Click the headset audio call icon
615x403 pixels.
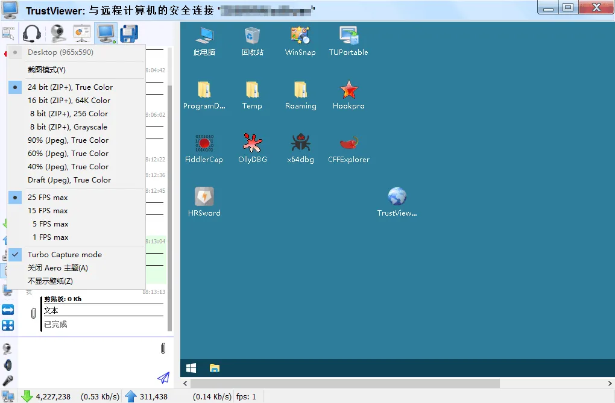point(32,33)
